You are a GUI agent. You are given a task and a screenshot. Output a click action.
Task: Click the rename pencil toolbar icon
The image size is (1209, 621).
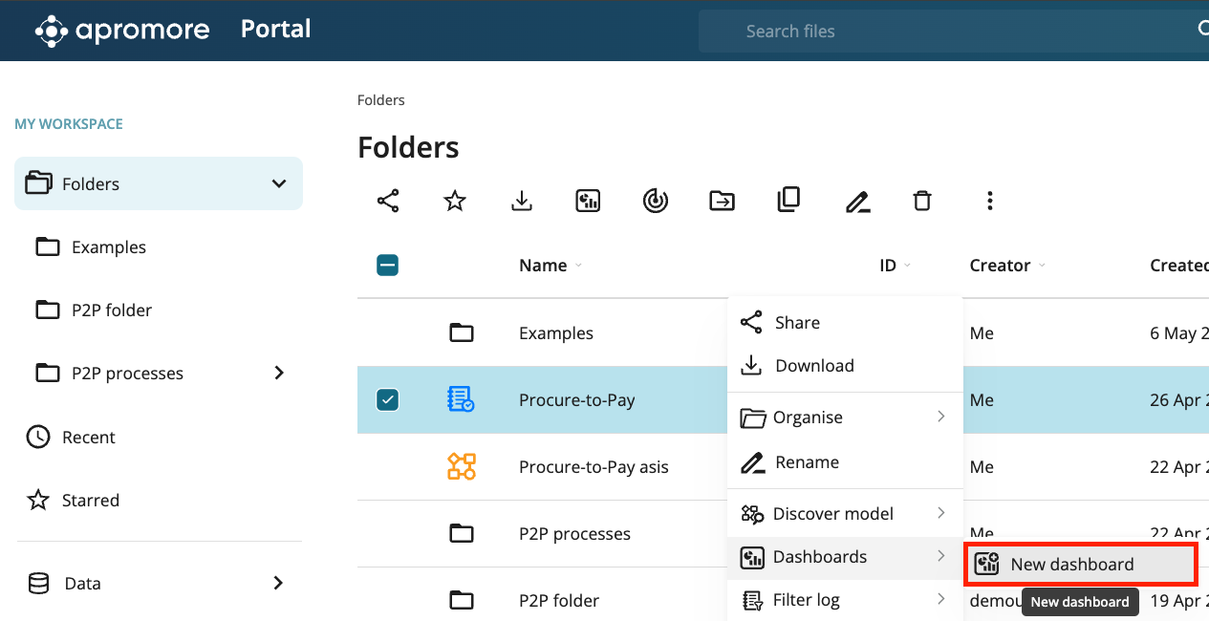pos(857,202)
